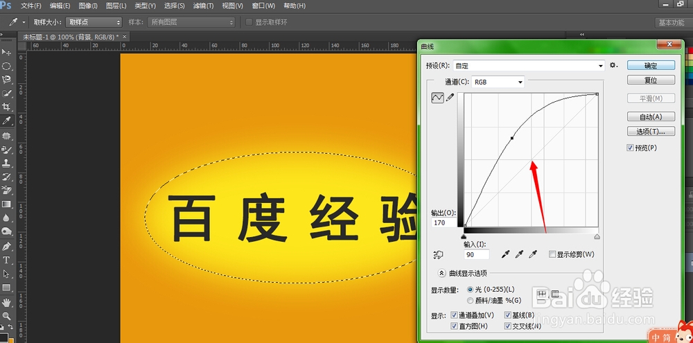
Task: Click the black point input slider
Action: (464, 237)
